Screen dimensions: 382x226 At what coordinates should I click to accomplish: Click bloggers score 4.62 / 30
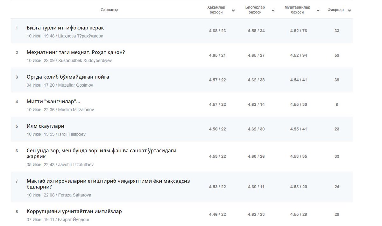coord(256,129)
